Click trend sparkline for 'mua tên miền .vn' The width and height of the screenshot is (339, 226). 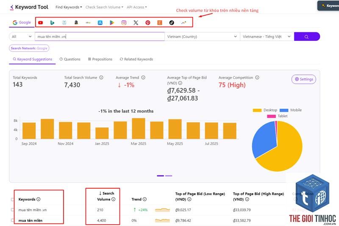pyautogui.click(x=163, y=210)
